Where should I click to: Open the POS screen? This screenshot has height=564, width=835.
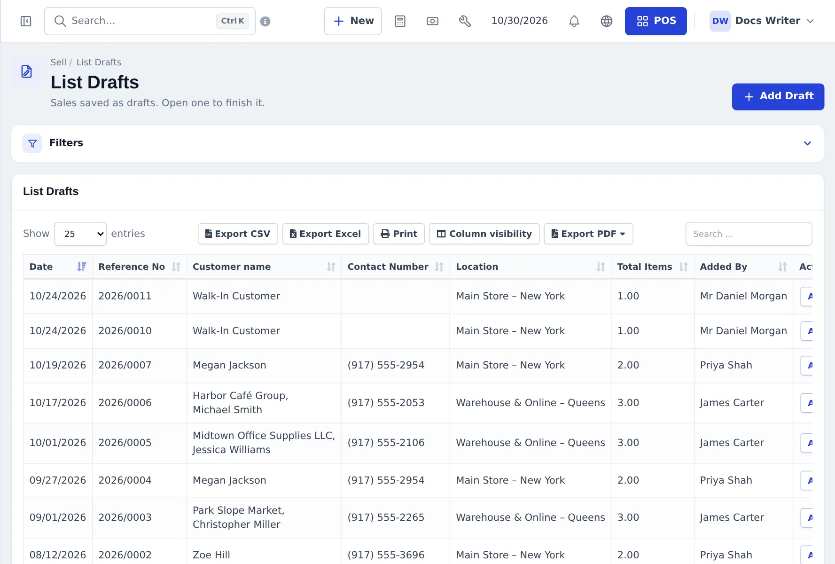tap(656, 21)
